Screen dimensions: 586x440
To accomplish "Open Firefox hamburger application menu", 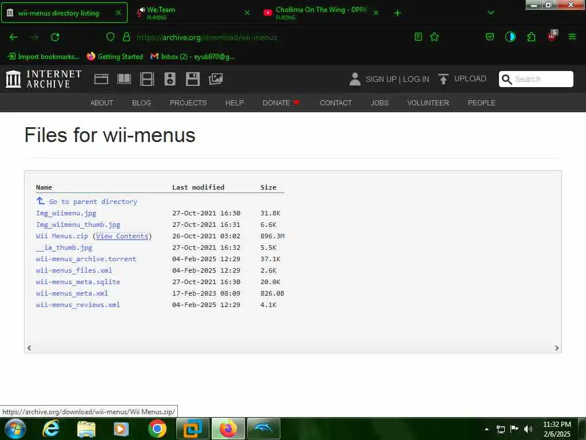I will (572, 37).
